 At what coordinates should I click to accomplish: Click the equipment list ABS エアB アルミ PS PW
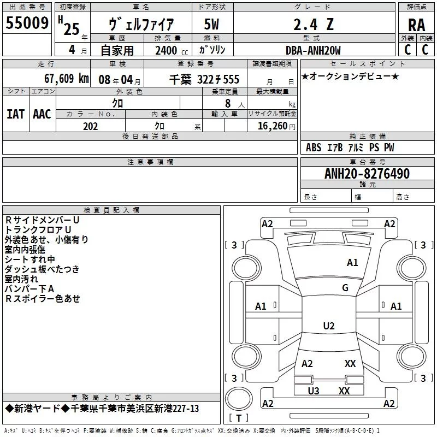click(x=350, y=147)
